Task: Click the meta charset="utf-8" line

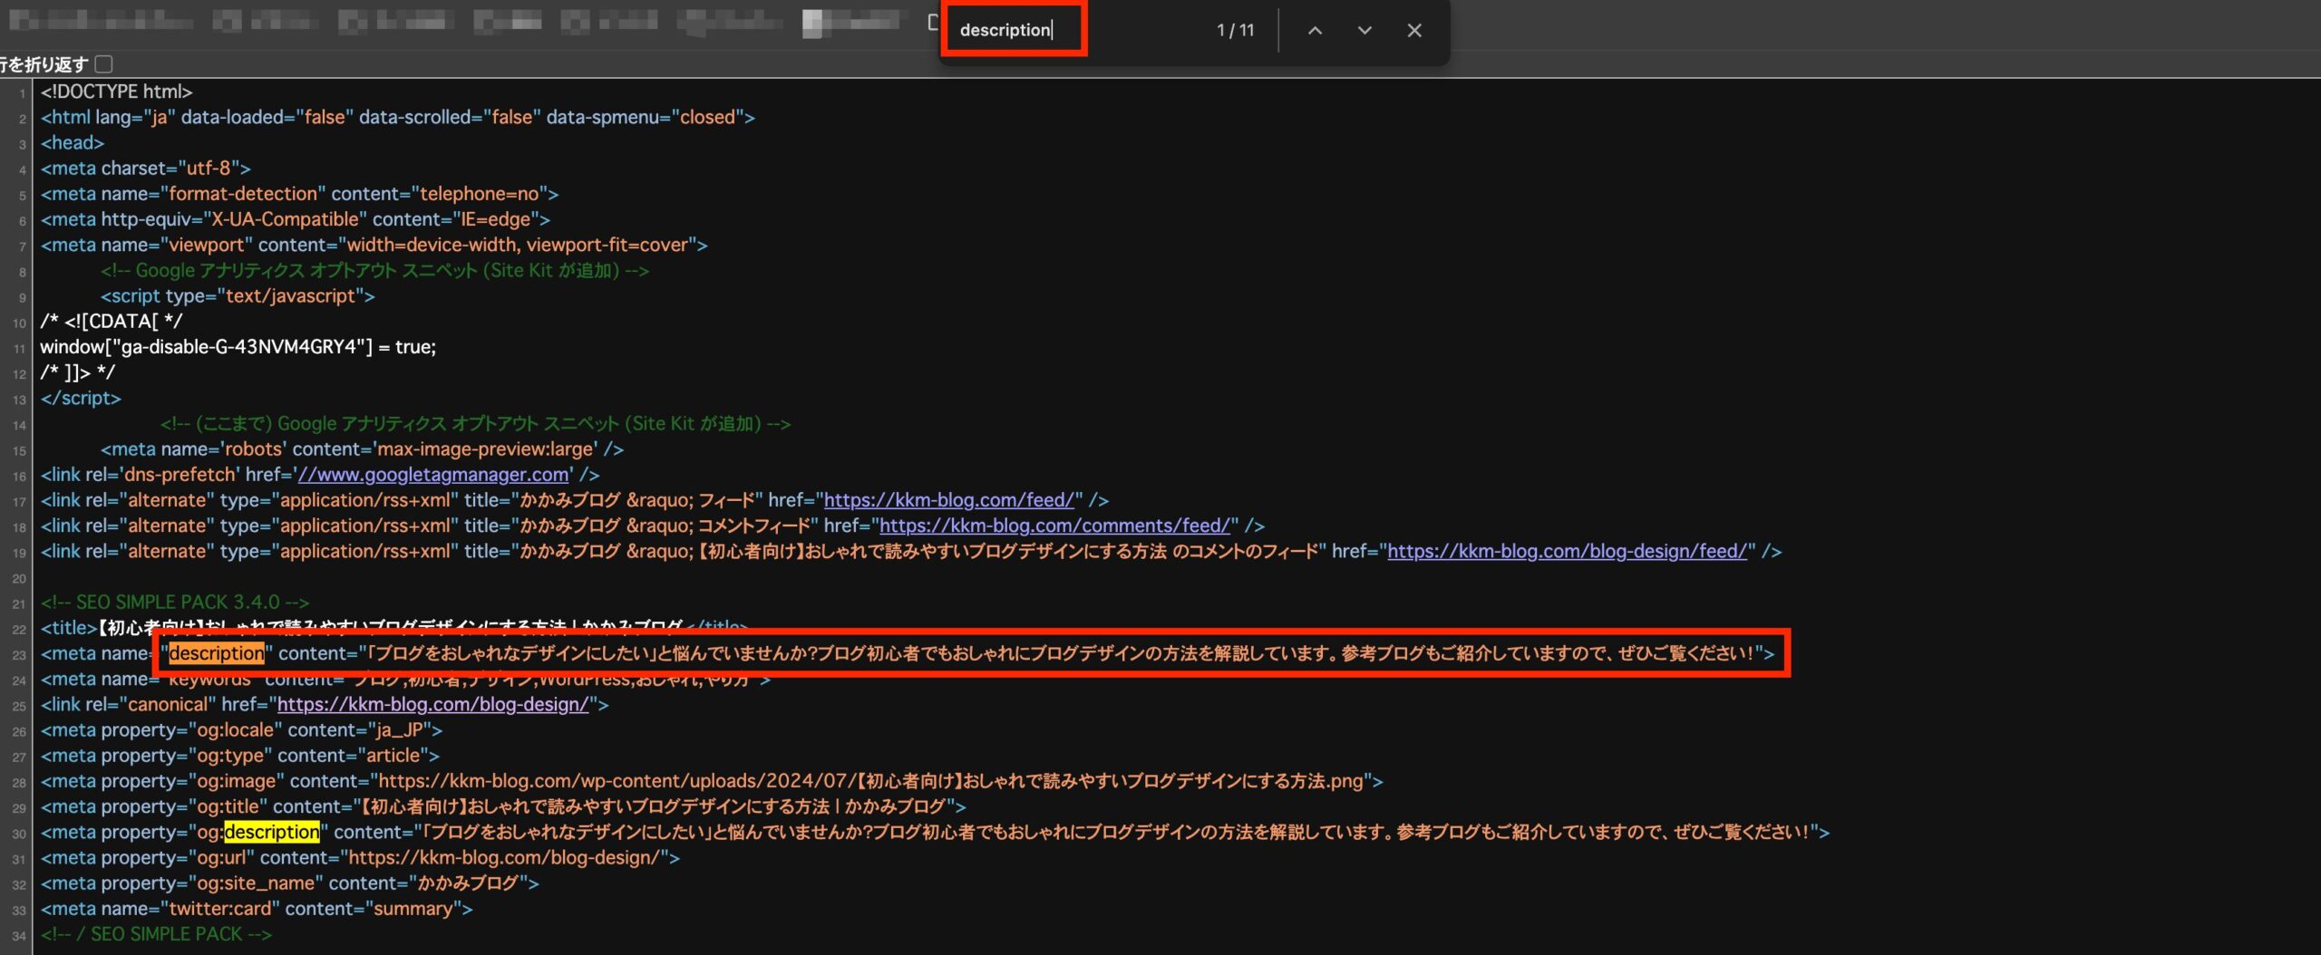Action: pyautogui.click(x=145, y=169)
